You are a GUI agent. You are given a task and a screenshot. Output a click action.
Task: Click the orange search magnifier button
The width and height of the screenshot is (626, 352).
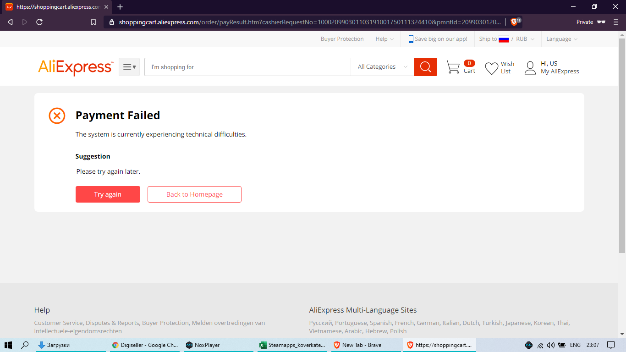[425, 67]
